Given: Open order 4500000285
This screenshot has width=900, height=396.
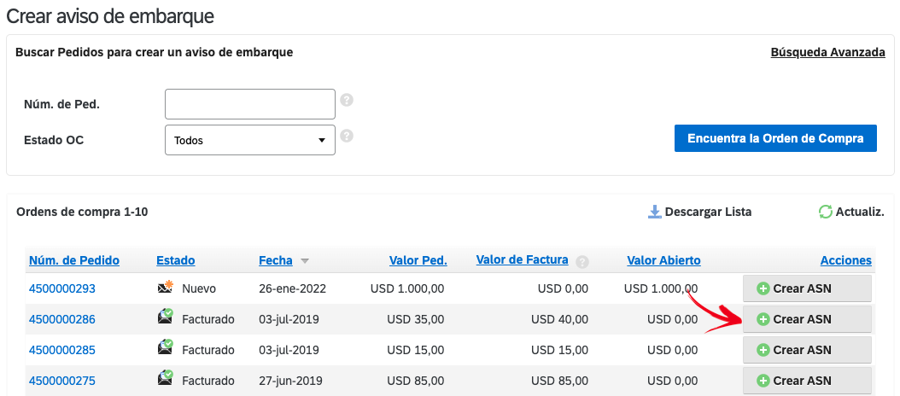Looking at the screenshot, I should (x=62, y=350).
